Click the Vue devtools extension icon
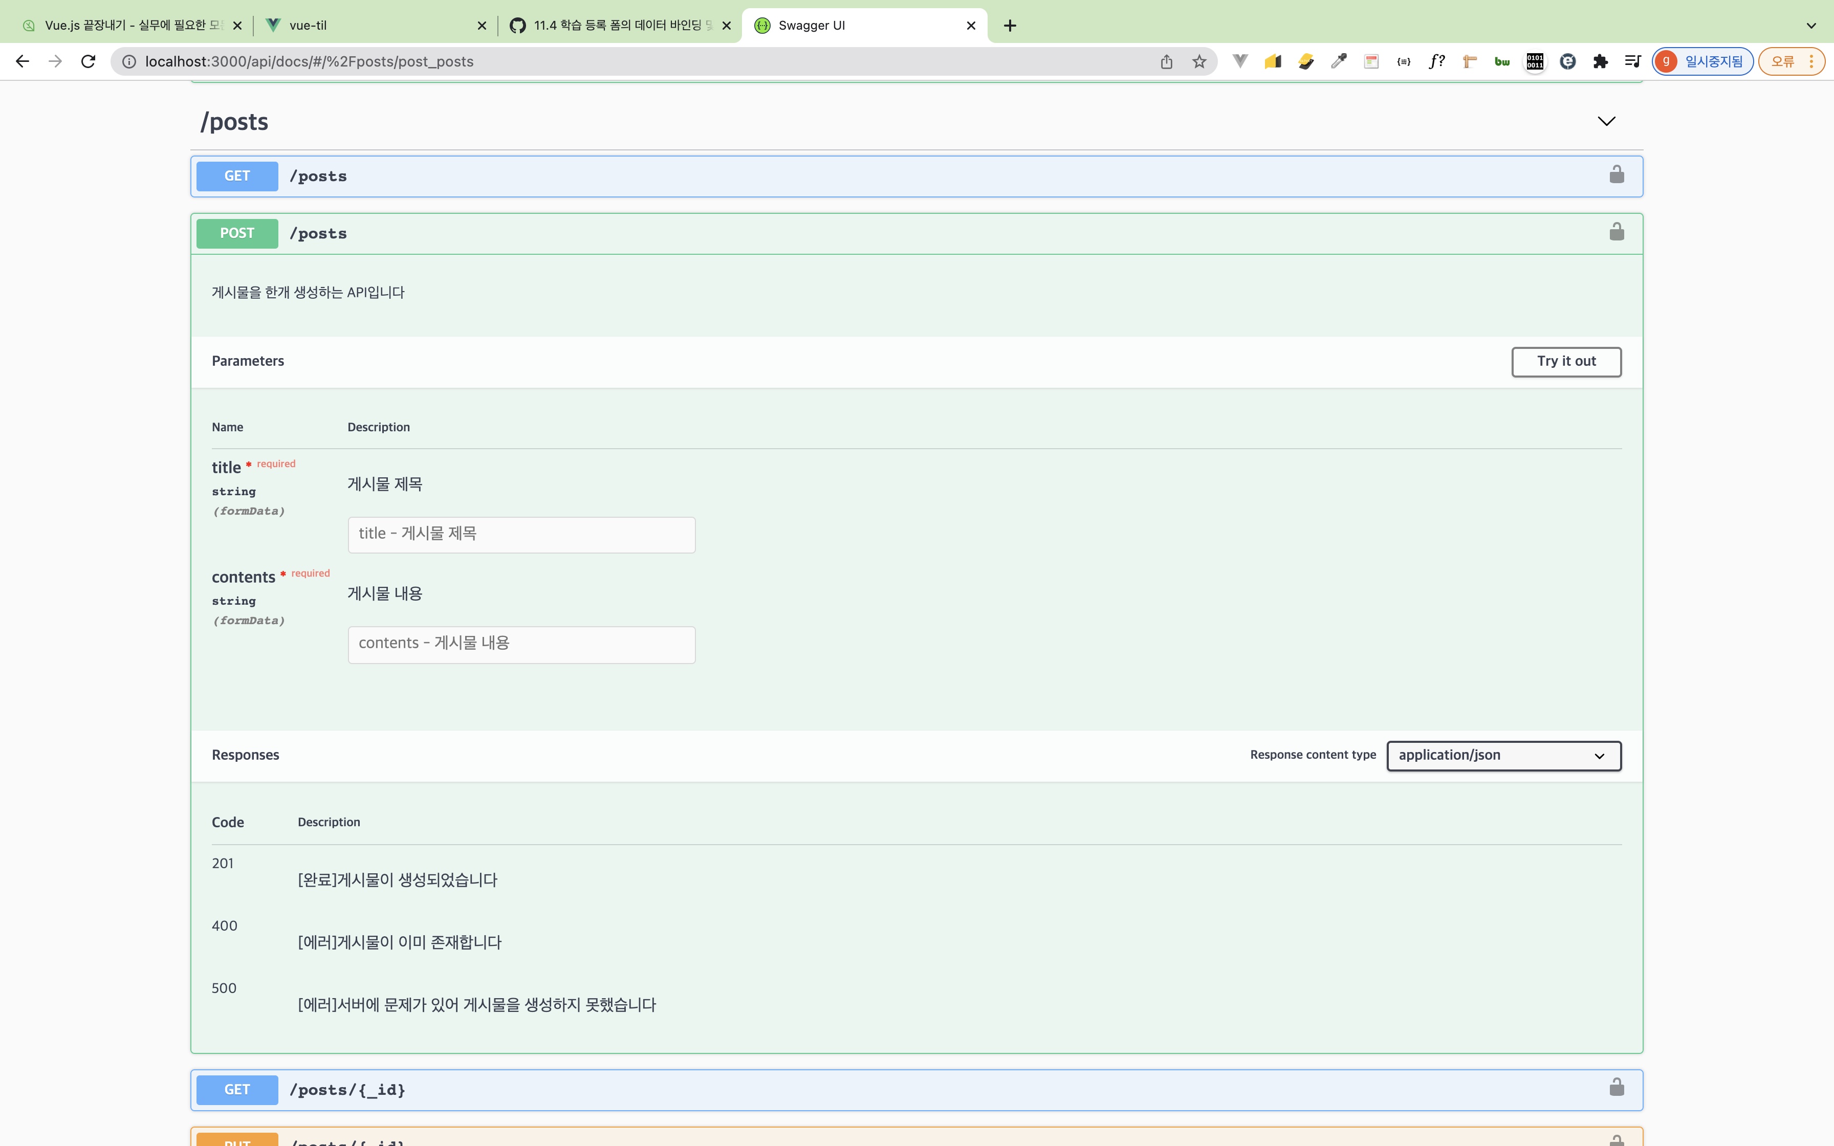This screenshot has width=1834, height=1146. 1240,61
